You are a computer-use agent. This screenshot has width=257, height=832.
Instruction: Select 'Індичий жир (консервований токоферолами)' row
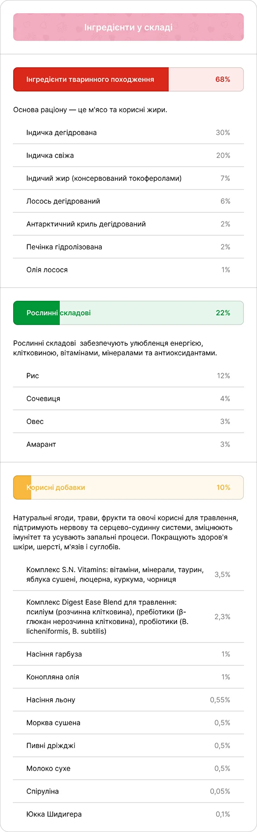(x=128, y=179)
